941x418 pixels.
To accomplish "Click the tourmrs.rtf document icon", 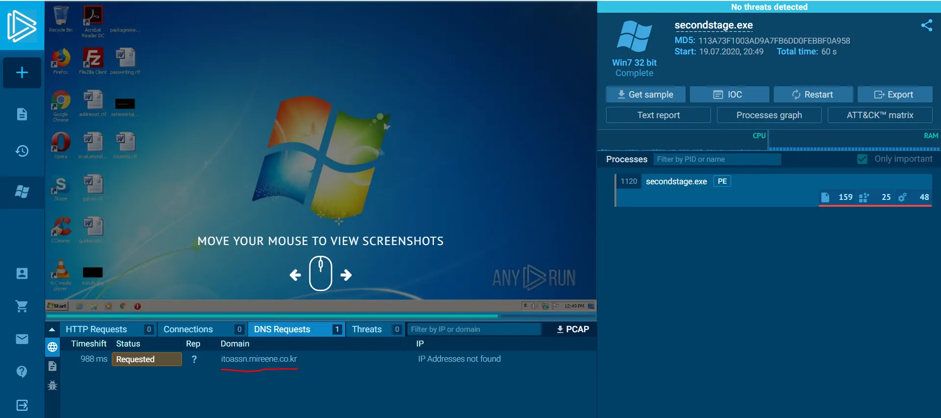I will coord(125,146).
